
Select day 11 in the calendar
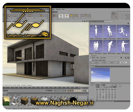click(x=103, y=94)
